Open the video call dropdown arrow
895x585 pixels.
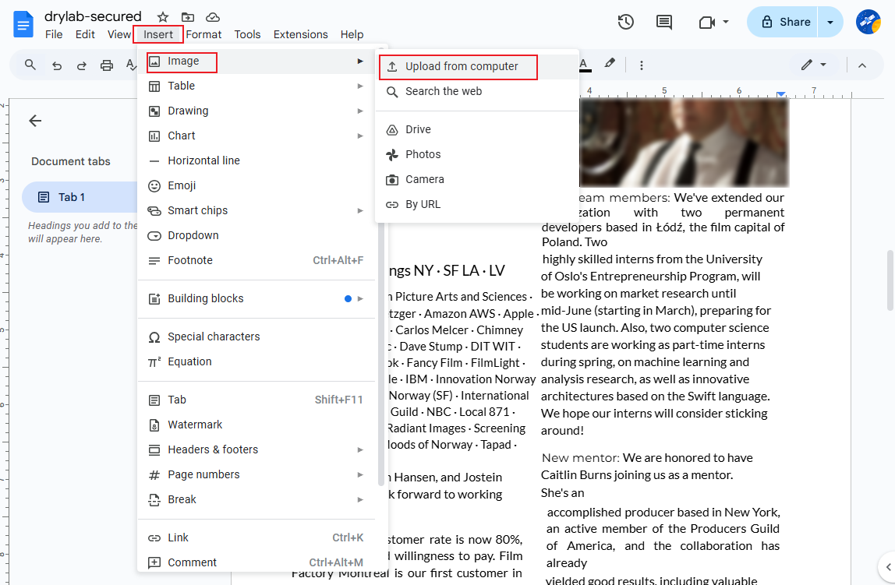pos(726,22)
